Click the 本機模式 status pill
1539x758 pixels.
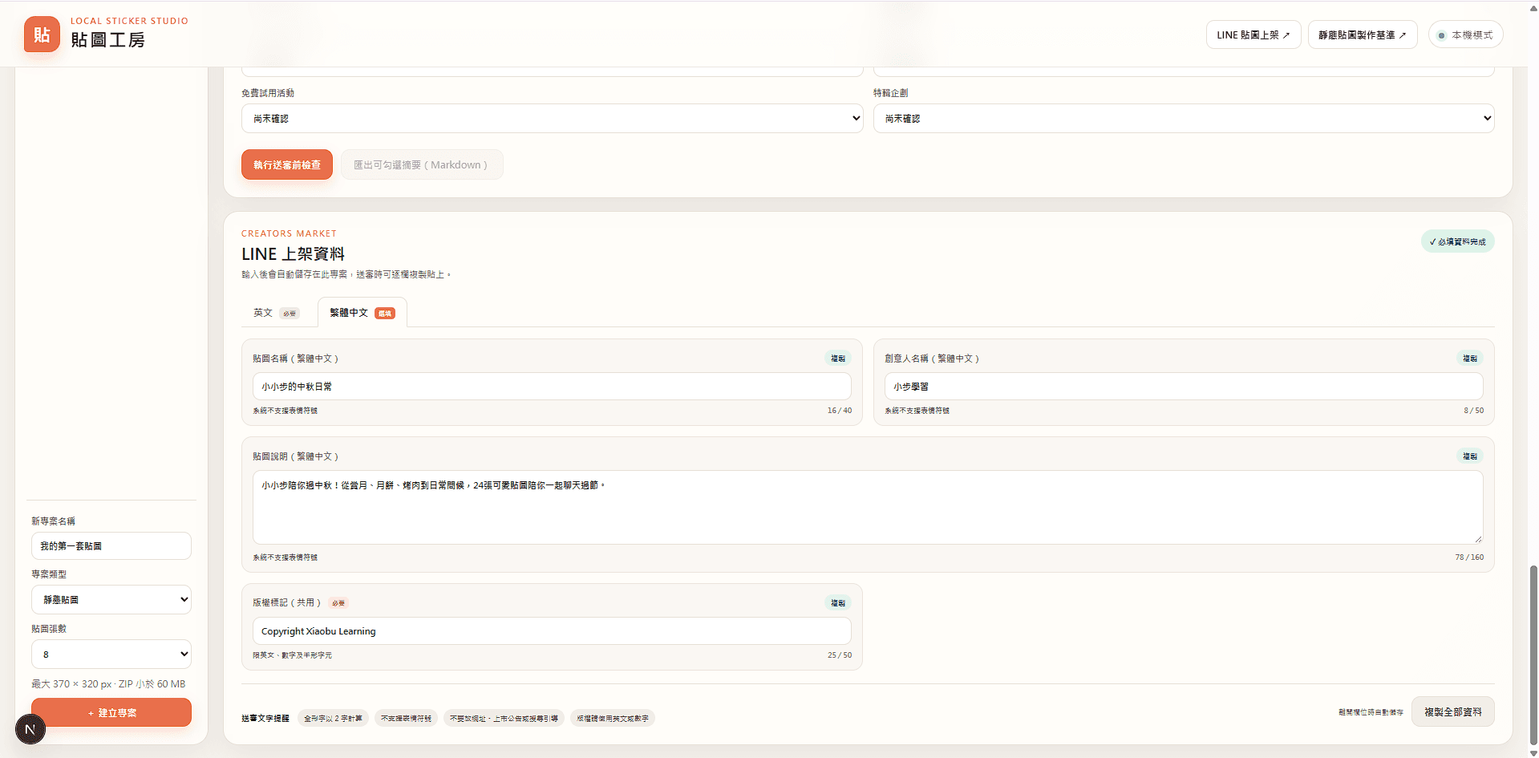pyautogui.click(x=1465, y=34)
